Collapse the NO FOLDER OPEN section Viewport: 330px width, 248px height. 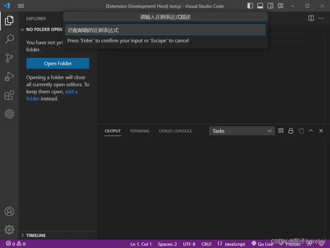coord(42,30)
